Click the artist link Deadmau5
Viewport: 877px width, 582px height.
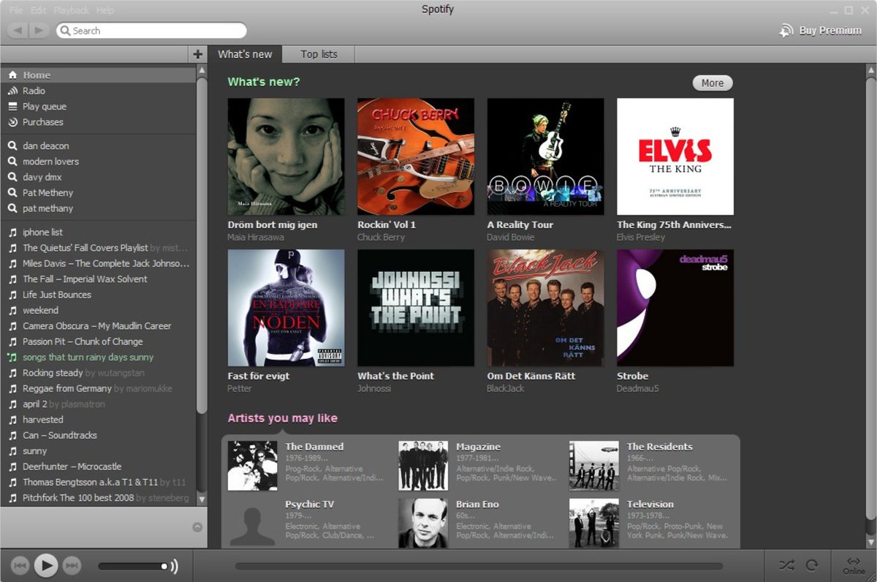coord(637,388)
